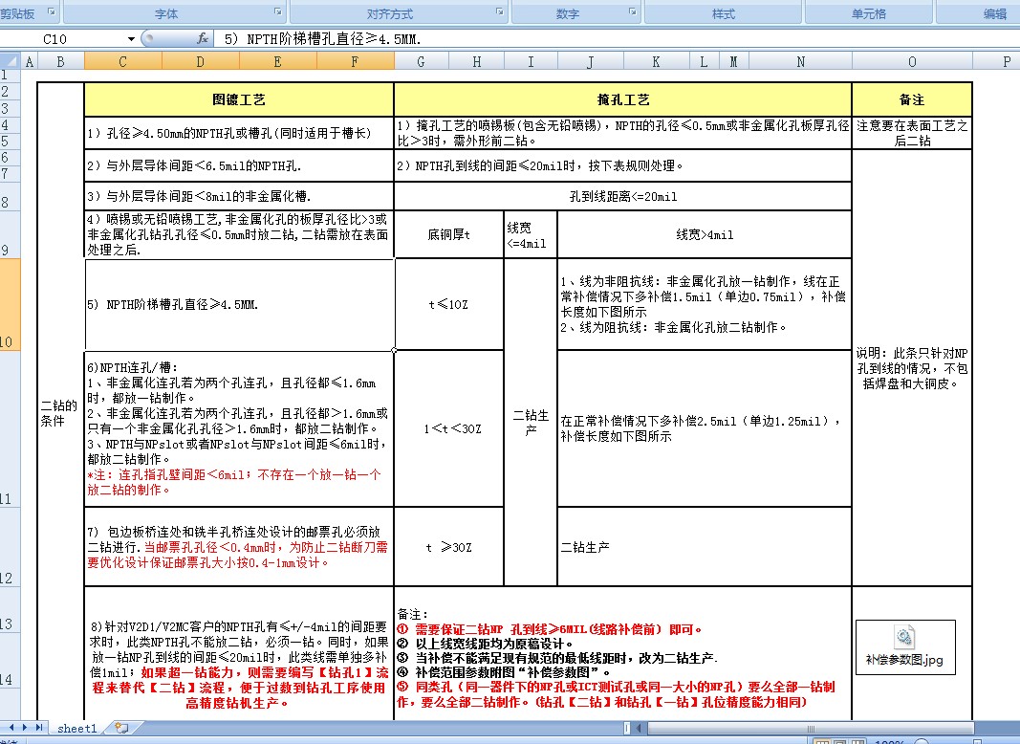Click the Name Box showing C10
Screen dimensions: 1020x744
tap(62, 39)
